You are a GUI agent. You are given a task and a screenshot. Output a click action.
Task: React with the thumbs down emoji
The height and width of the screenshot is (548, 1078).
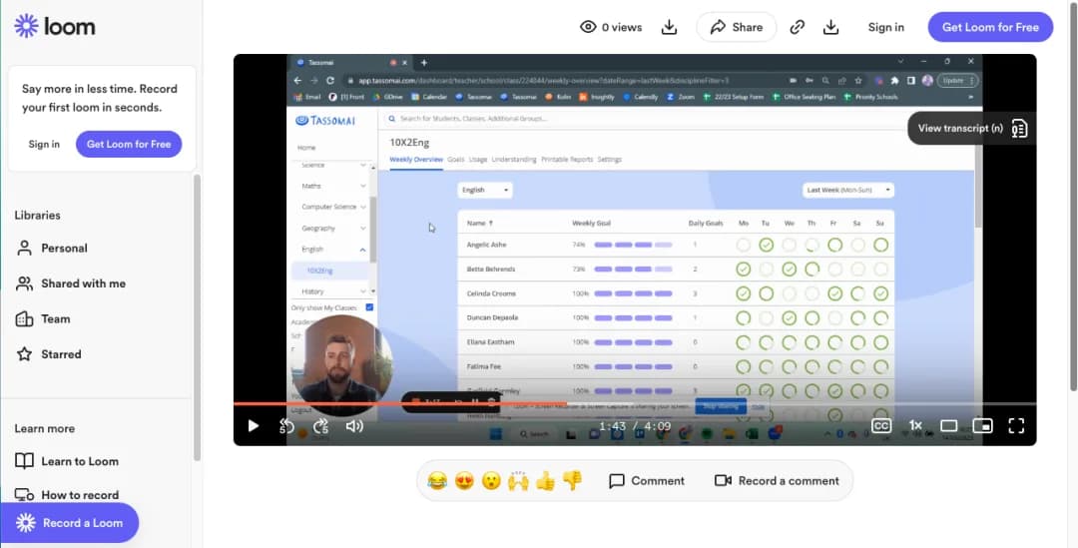point(572,480)
